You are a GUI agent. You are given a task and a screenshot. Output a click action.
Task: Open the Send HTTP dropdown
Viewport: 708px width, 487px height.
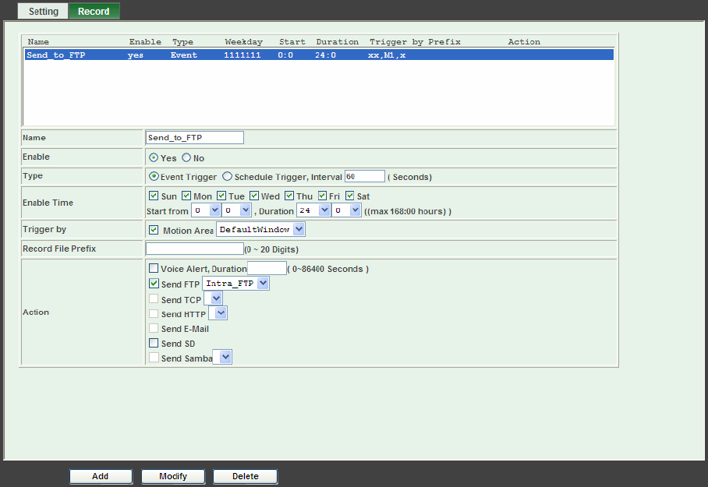point(218,312)
